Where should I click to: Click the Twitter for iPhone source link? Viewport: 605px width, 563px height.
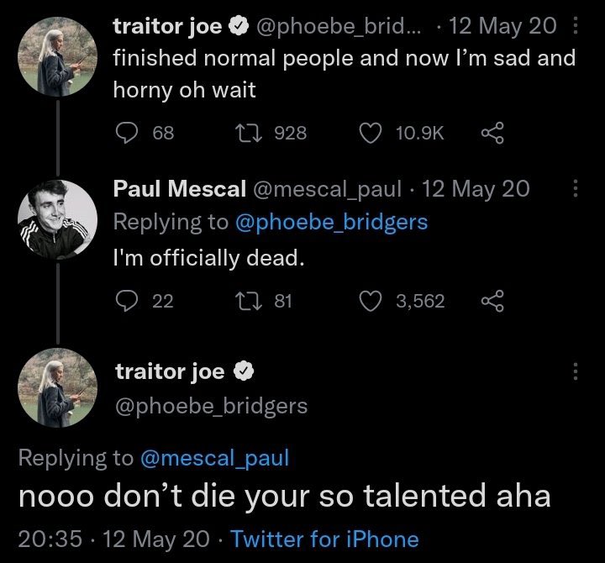point(324,539)
